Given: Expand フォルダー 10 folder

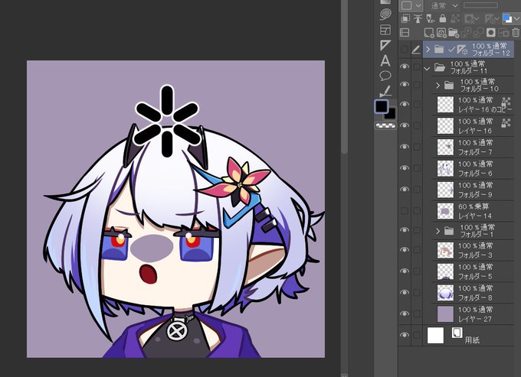Looking at the screenshot, I should coord(438,86).
